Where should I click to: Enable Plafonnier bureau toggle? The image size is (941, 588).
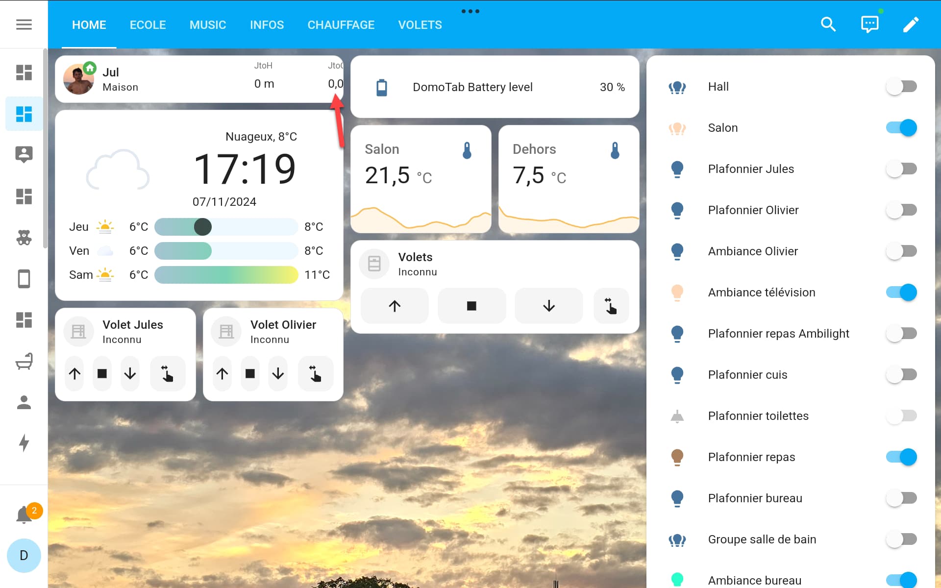point(901,498)
